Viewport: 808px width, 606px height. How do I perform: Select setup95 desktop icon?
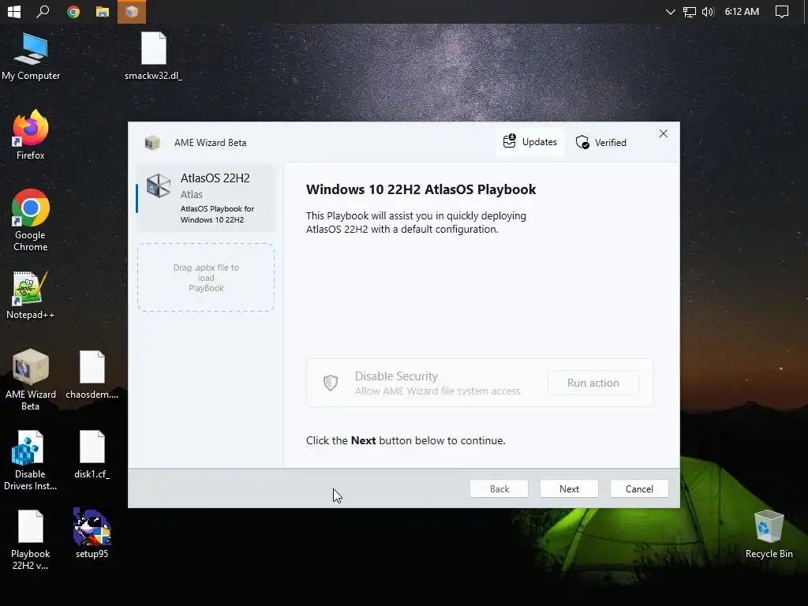(92, 533)
